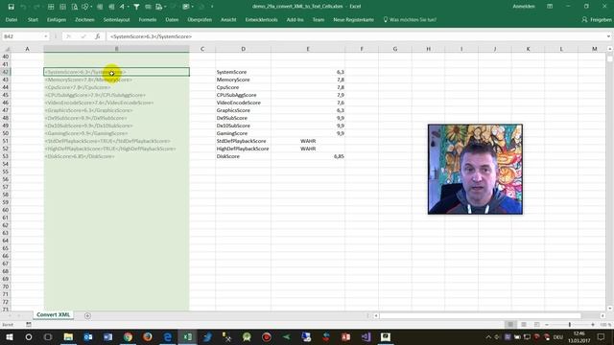The height and width of the screenshot is (345, 614).
Task: Expand the formula bar chevron
Action: pos(608,36)
